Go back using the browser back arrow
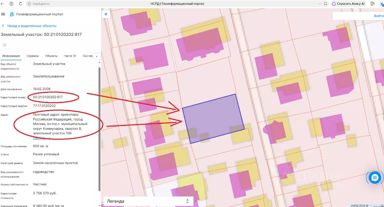 click(2, 4)
